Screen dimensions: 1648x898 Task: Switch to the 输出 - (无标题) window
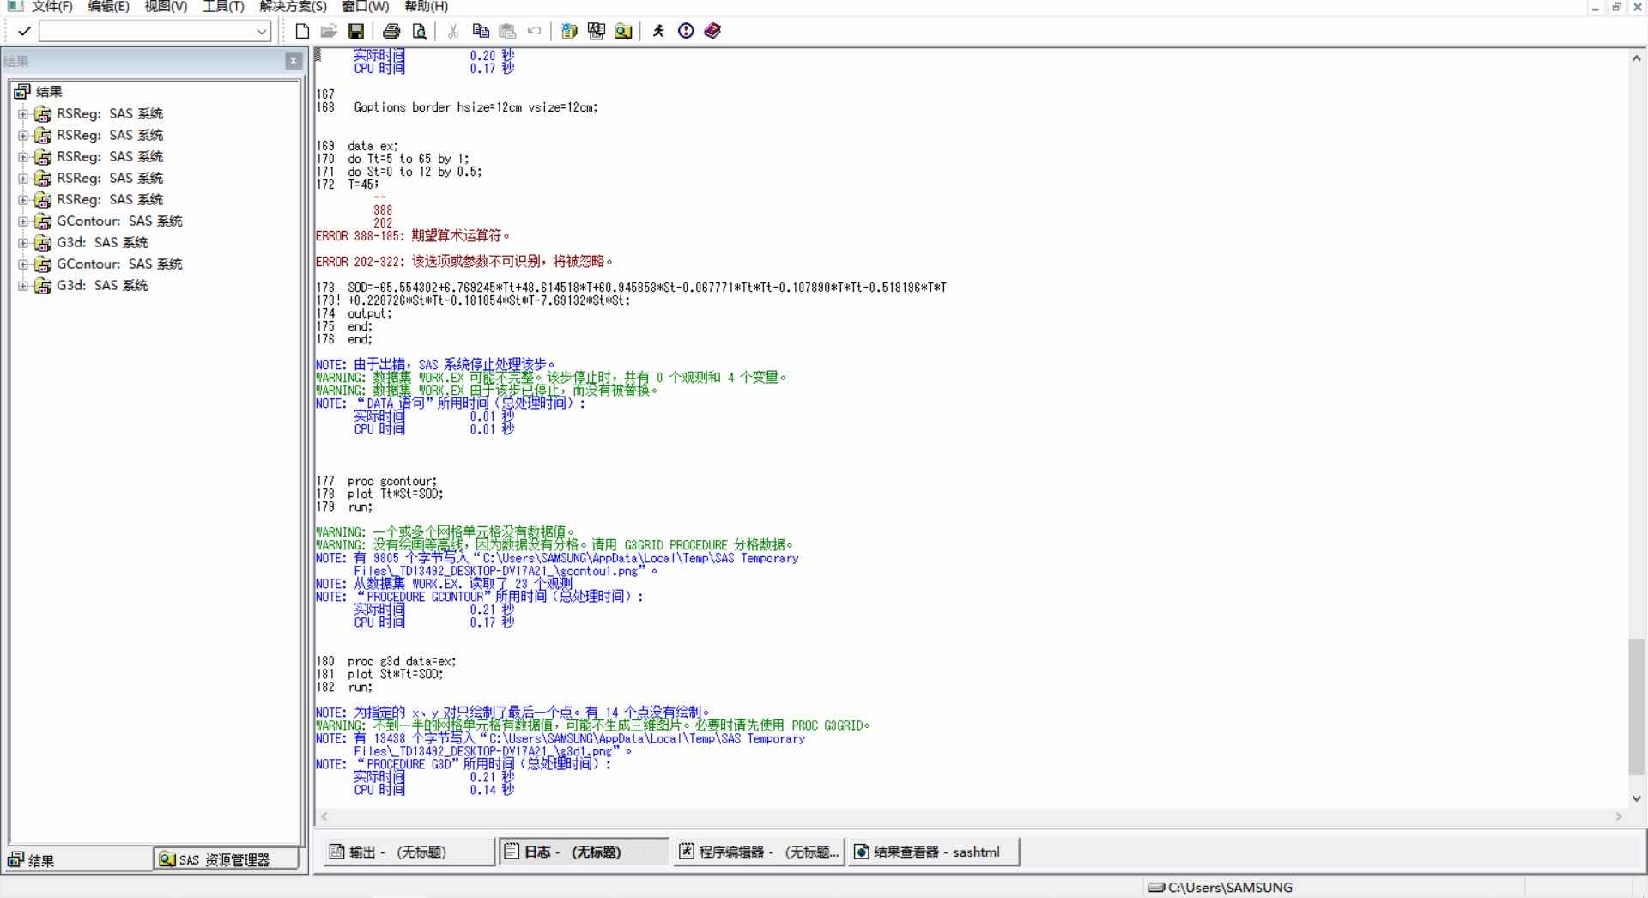click(408, 852)
